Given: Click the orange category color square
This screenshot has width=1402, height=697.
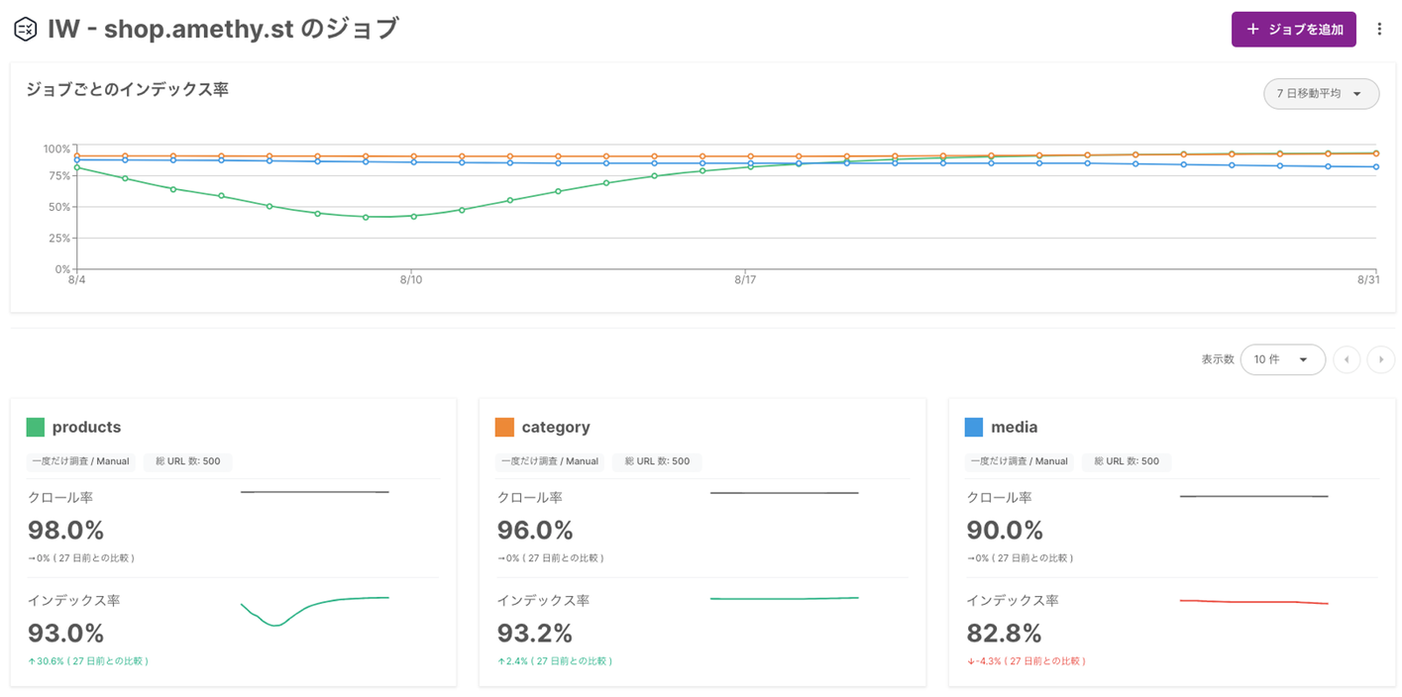Looking at the screenshot, I should tap(504, 428).
